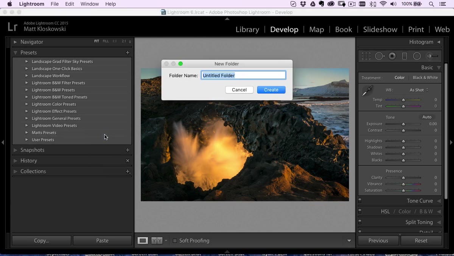Click the Reset button
Viewport: 454px width, 256px height.
pos(421,240)
